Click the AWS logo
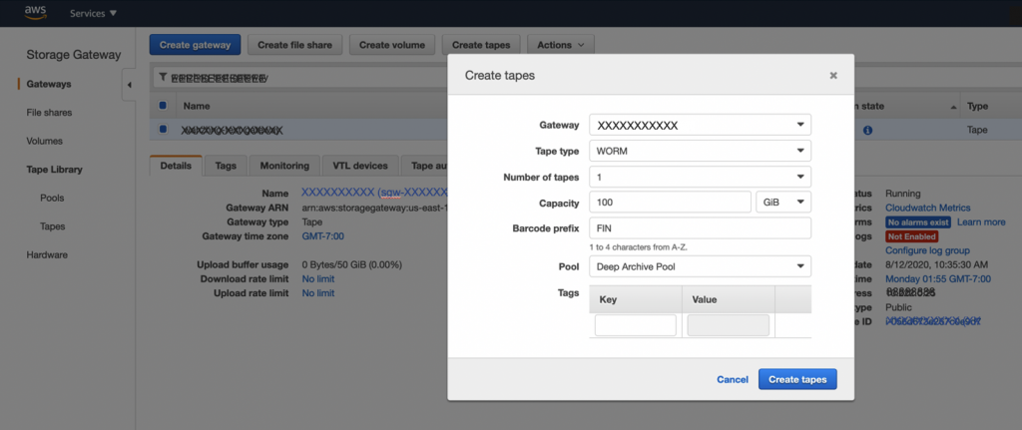 tap(36, 12)
